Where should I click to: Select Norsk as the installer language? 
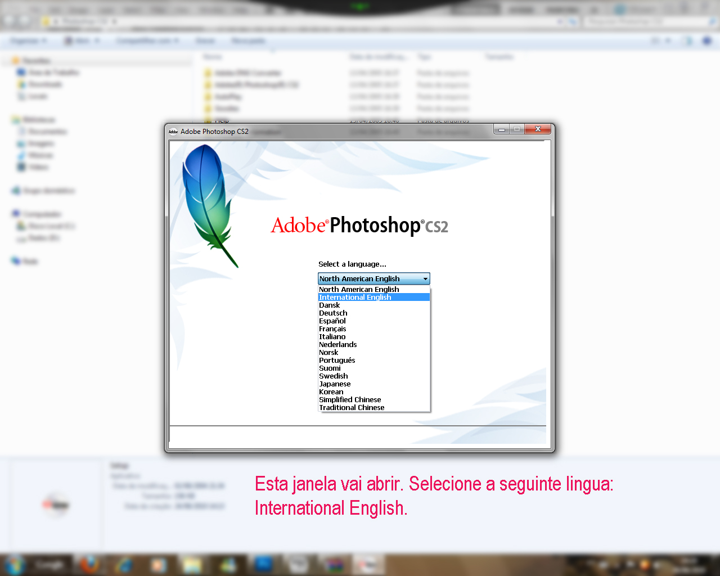pyautogui.click(x=374, y=352)
